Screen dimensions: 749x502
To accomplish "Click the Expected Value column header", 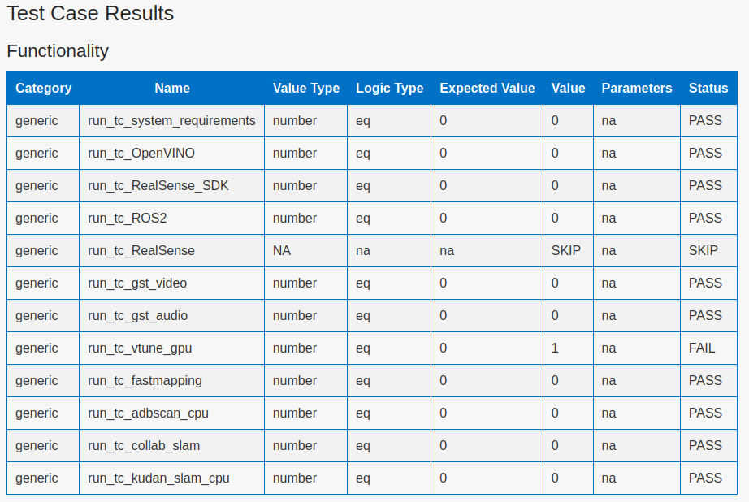I will (487, 89).
